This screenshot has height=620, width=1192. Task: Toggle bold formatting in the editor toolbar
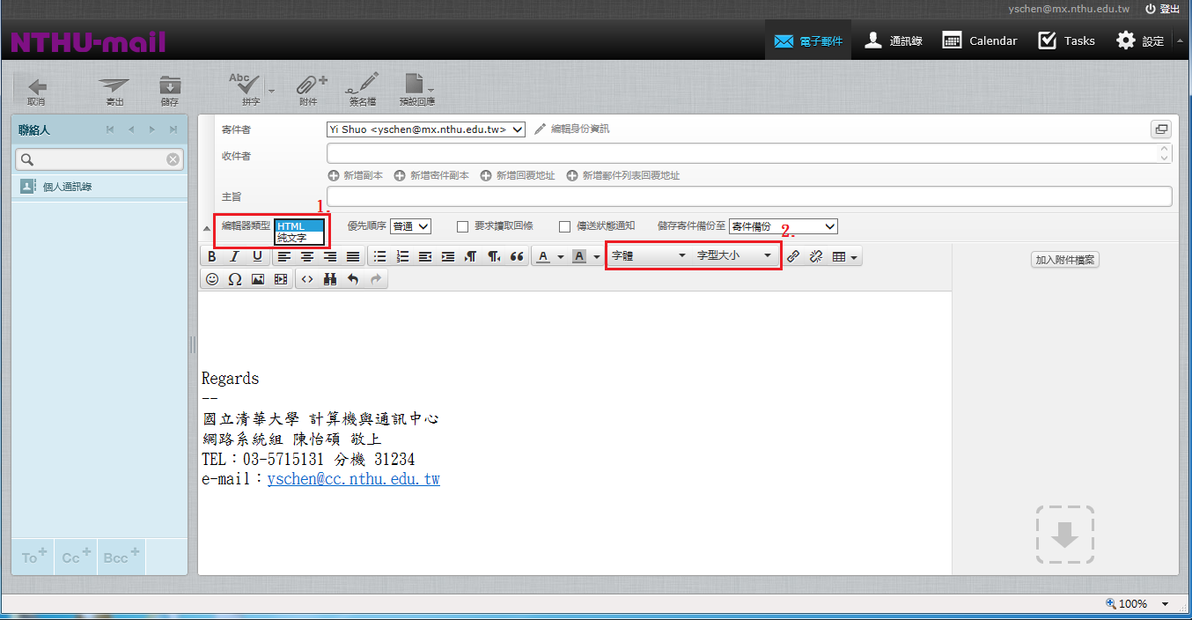point(211,256)
